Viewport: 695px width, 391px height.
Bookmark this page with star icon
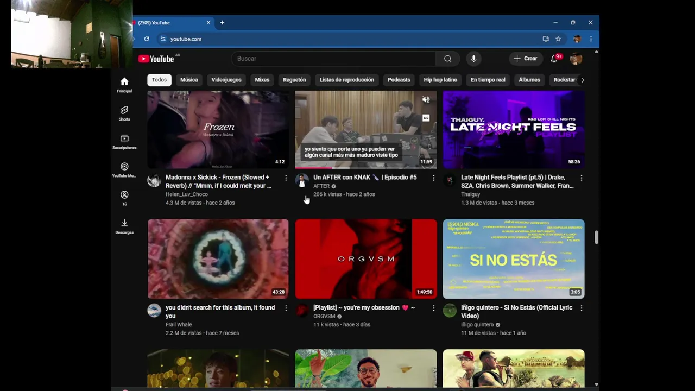(558, 39)
